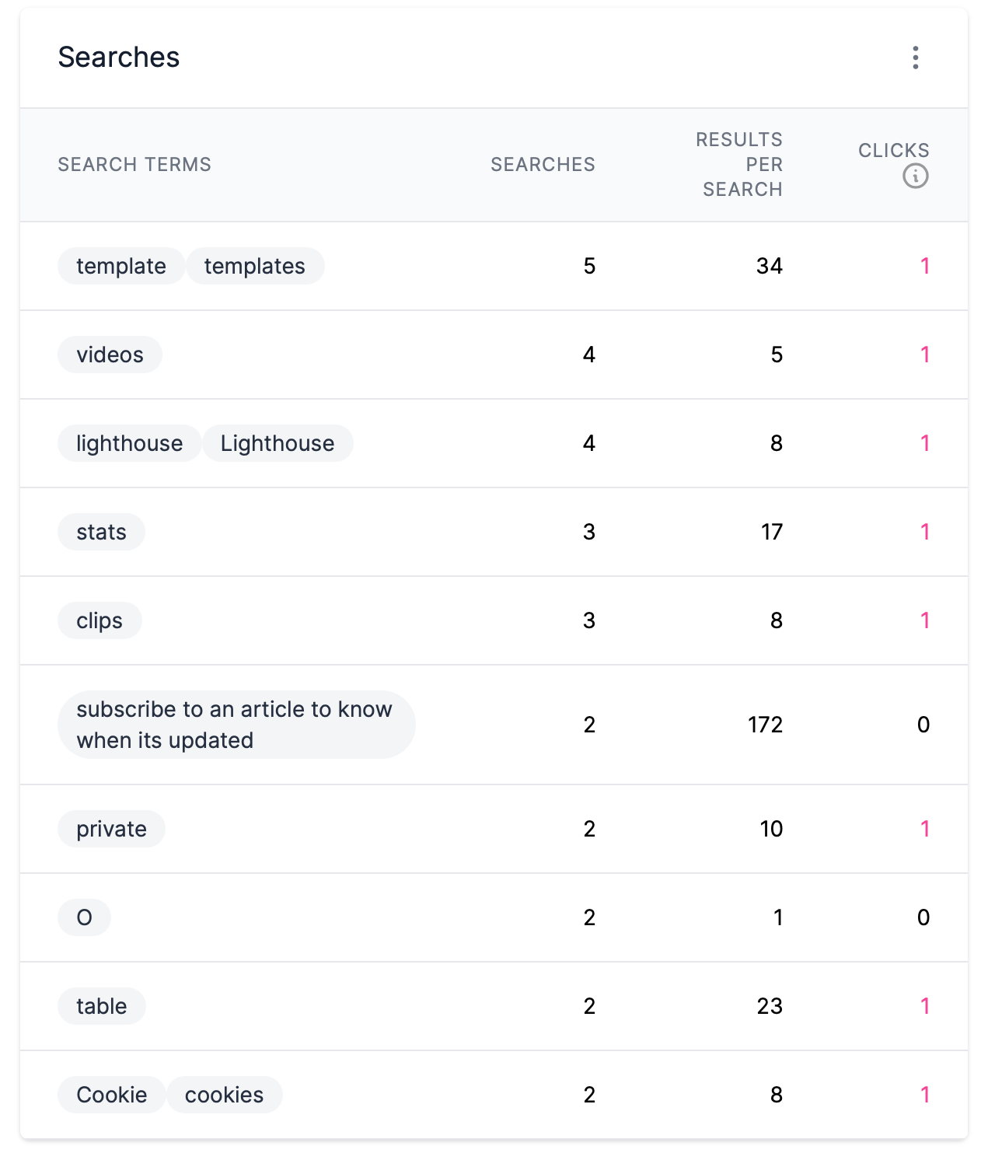Click the pink clicks count for videos
This screenshot has width=981, height=1160.
point(924,355)
